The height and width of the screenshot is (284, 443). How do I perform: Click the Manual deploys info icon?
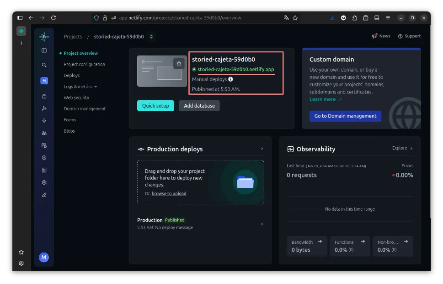[x=231, y=79]
